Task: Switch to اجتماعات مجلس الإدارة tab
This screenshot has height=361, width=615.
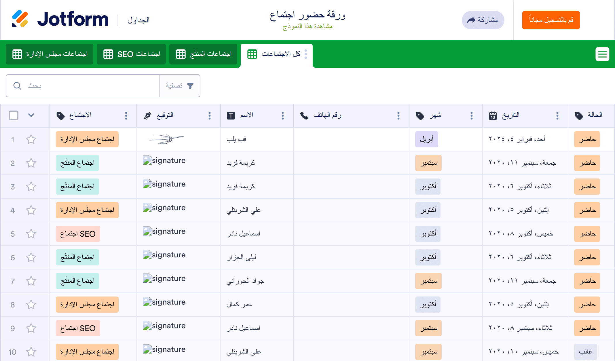Action: coord(50,54)
